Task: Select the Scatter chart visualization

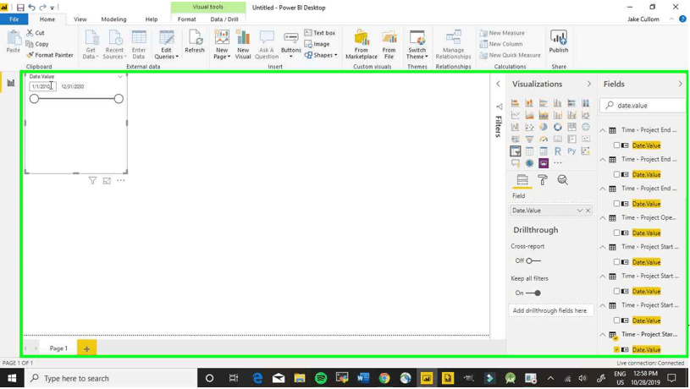Action: [529, 127]
